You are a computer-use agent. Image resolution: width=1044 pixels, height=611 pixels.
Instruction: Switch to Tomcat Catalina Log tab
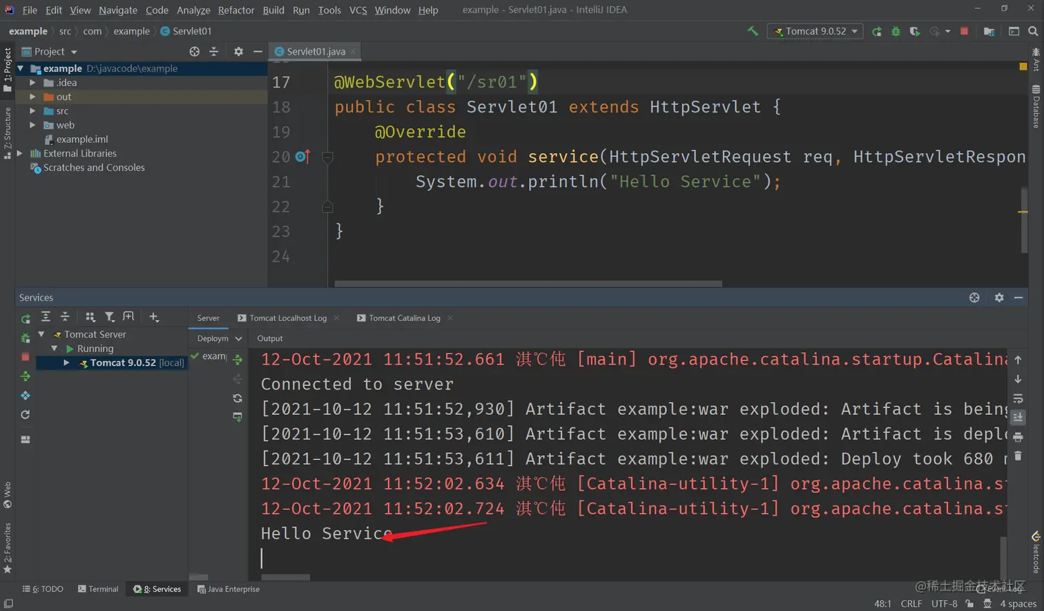pos(398,318)
